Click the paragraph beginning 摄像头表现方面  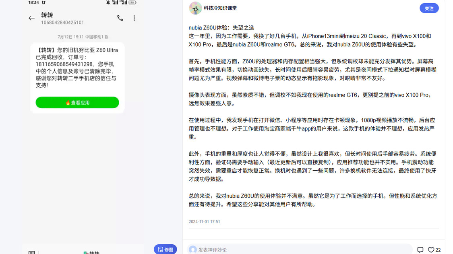(310, 99)
